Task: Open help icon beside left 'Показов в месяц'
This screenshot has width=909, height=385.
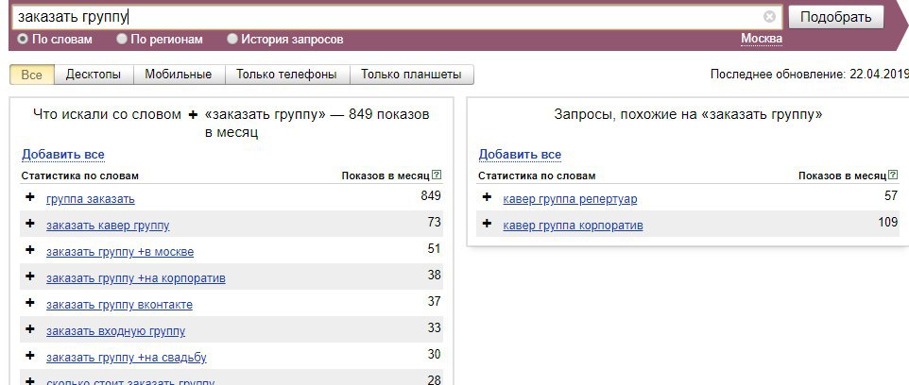Action: point(437,175)
